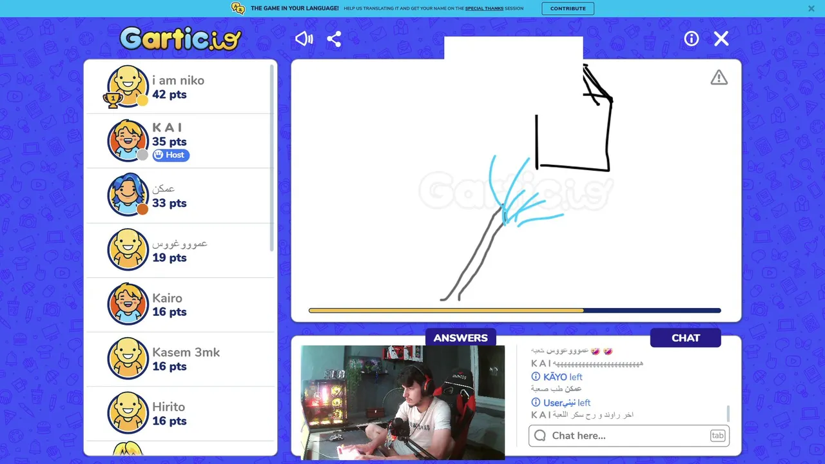Select i am niko's avatar
This screenshot has height=464, width=825.
(128, 86)
